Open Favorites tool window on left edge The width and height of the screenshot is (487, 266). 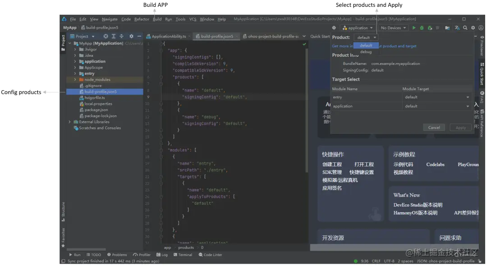[64, 238]
